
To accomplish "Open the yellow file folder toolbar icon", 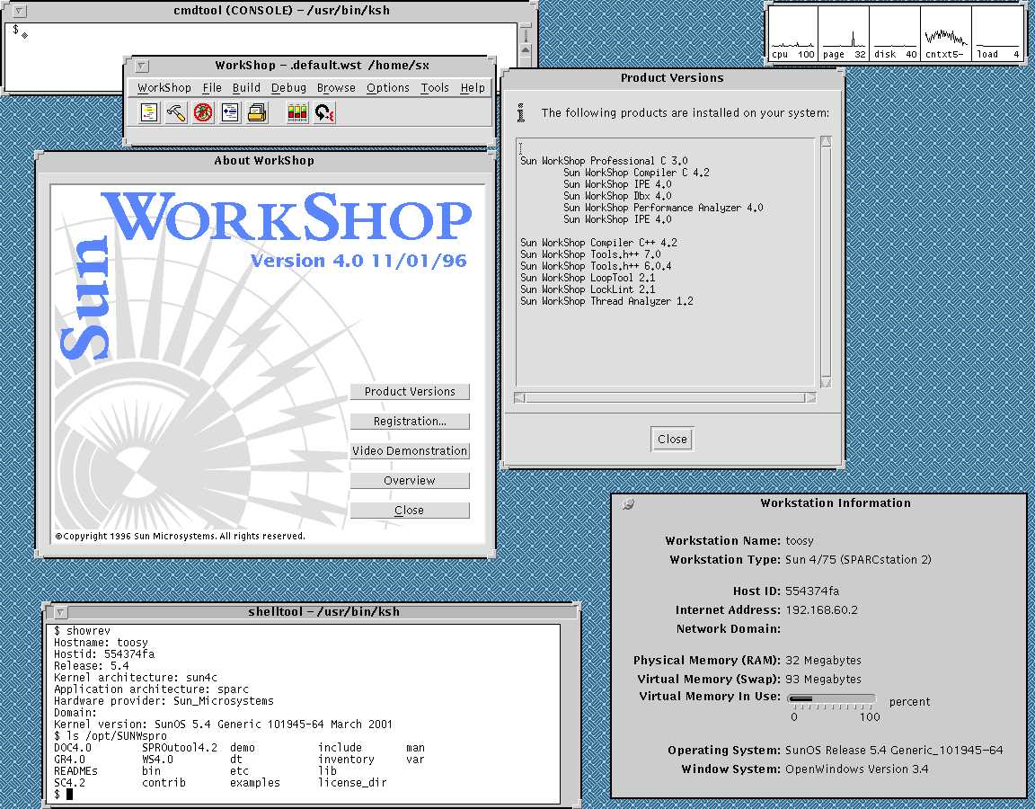I will pyautogui.click(x=257, y=113).
